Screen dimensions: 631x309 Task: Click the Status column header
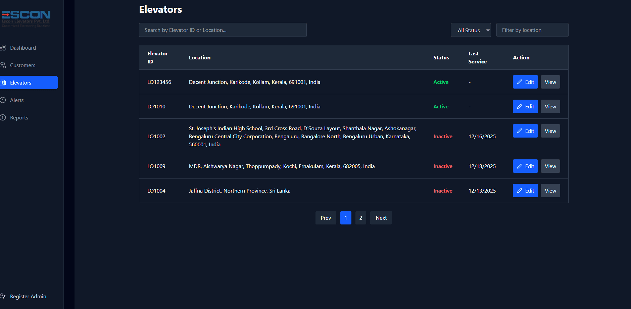click(441, 57)
